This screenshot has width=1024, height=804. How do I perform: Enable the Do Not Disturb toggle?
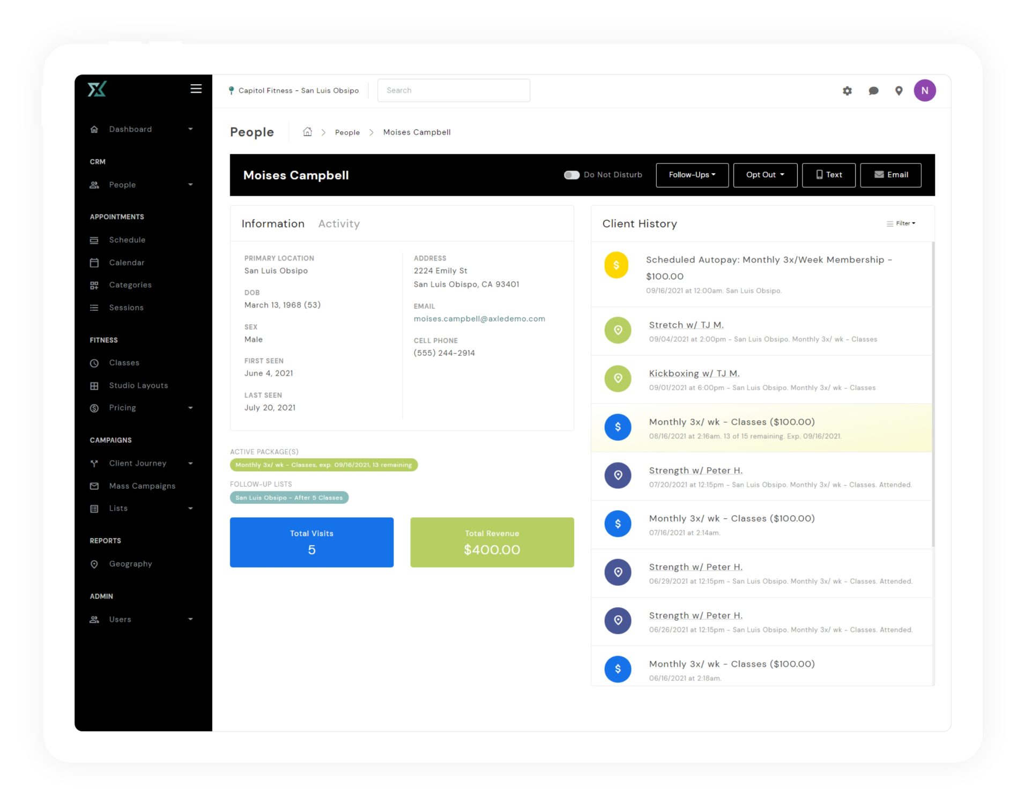[x=572, y=175]
